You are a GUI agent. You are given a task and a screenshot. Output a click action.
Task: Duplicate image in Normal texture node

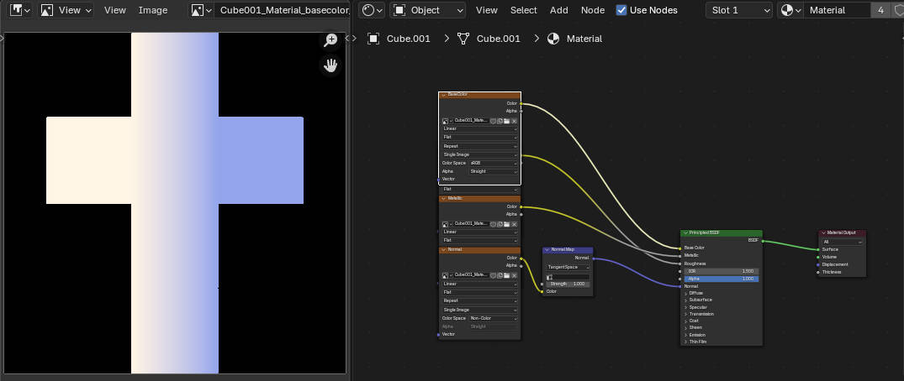(500, 275)
